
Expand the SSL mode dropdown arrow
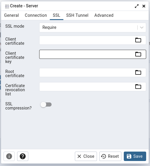pos(142,28)
